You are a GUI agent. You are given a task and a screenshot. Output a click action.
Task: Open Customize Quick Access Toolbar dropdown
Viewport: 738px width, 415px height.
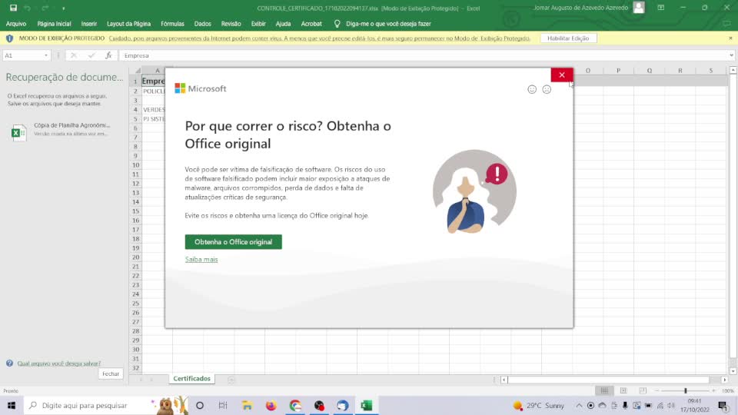click(64, 8)
